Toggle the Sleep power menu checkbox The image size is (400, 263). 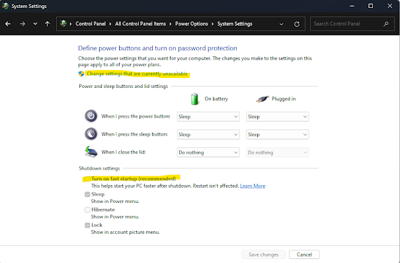coord(87,194)
